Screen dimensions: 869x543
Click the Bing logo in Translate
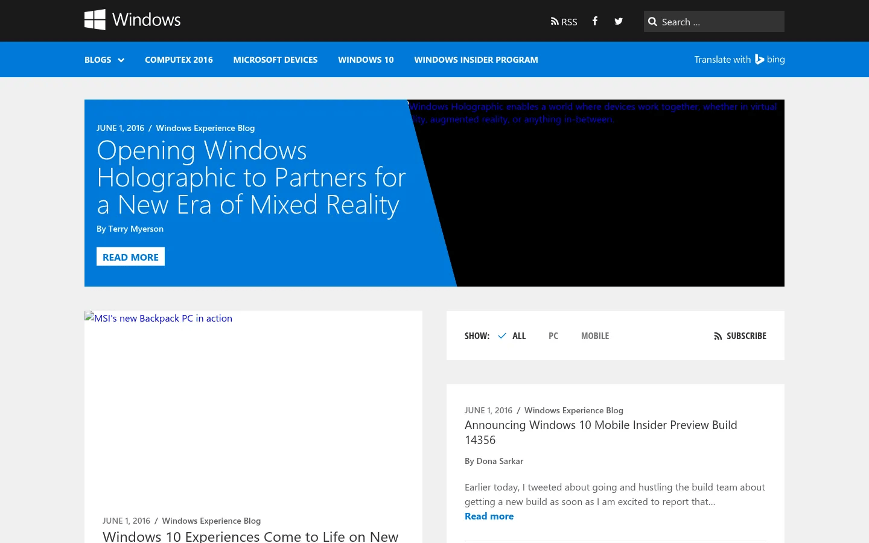click(770, 59)
